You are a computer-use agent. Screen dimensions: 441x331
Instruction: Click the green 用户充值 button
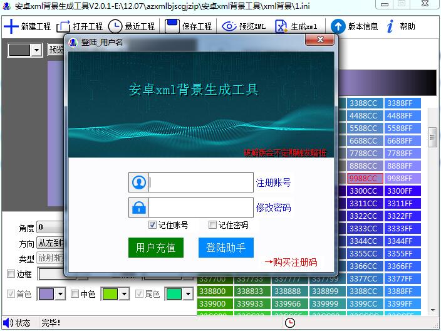tap(156, 248)
